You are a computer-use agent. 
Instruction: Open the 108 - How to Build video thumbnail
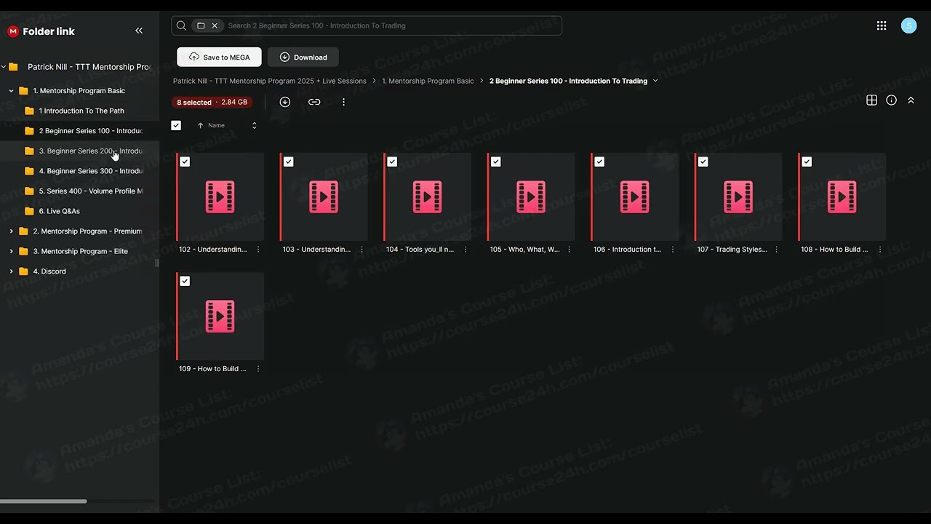[842, 196]
